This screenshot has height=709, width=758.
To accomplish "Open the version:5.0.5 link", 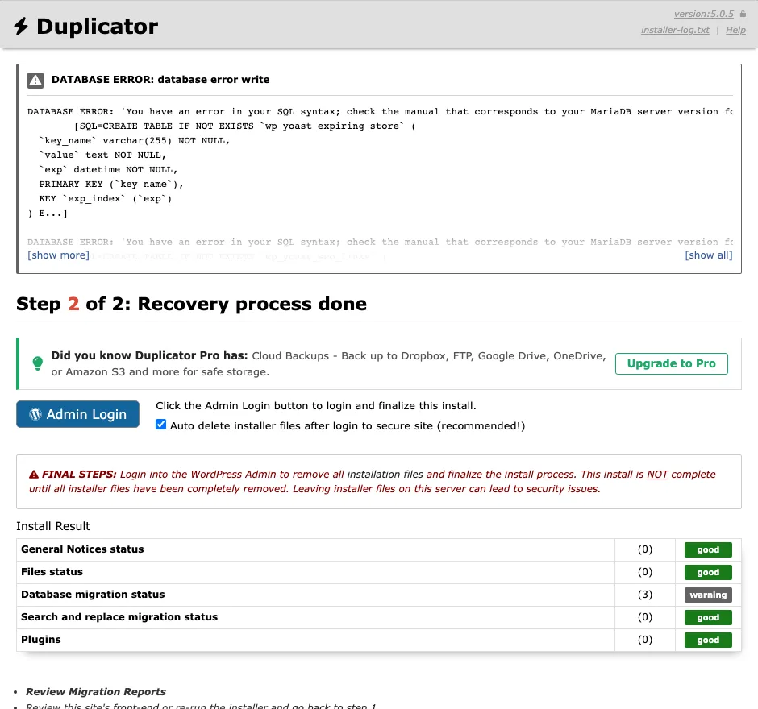I will pyautogui.click(x=703, y=14).
